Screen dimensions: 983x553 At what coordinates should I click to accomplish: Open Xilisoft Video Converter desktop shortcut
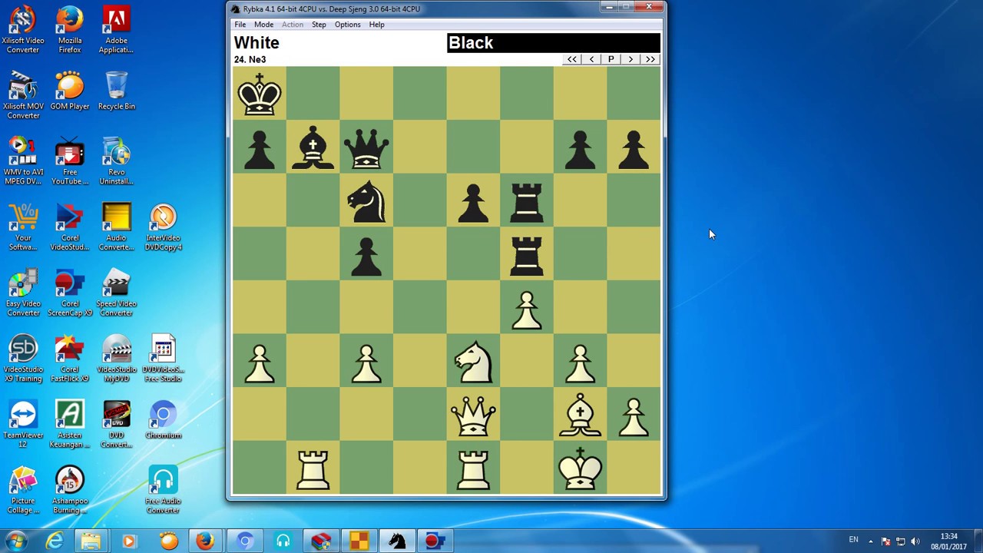click(x=23, y=31)
